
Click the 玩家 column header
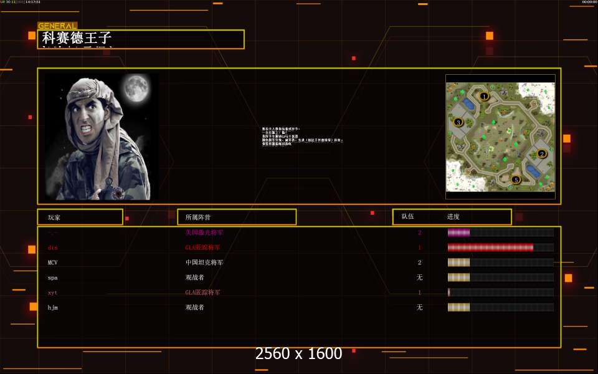pyautogui.click(x=80, y=217)
